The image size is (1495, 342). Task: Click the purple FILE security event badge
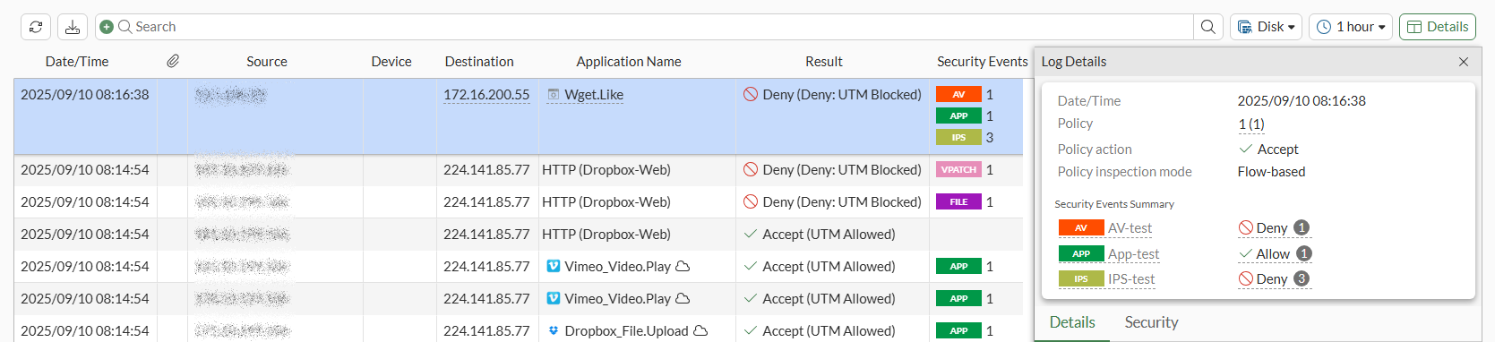pos(958,201)
